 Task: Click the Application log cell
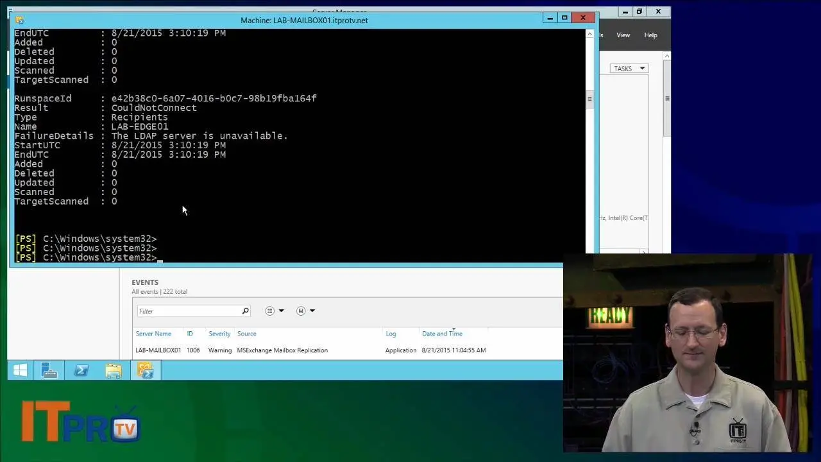point(401,350)
